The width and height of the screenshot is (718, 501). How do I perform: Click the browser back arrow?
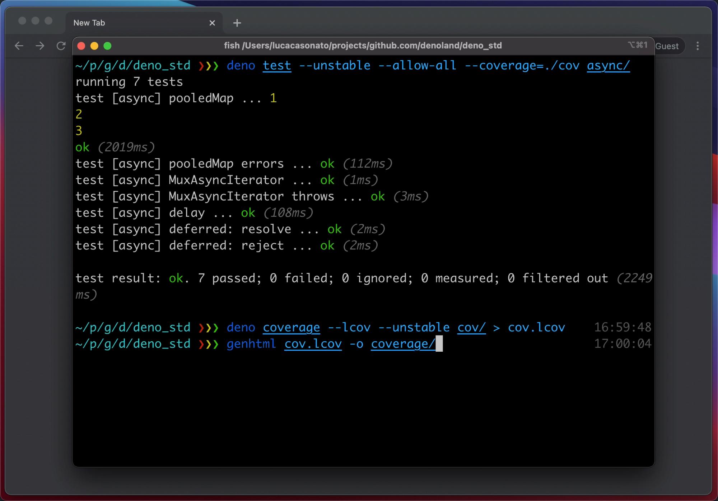pyautogui.click(x=19, y=46)
